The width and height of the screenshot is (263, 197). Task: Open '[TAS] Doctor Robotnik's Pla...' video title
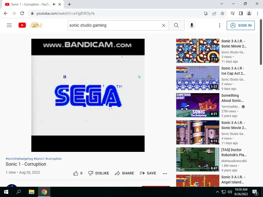[234, 152]
